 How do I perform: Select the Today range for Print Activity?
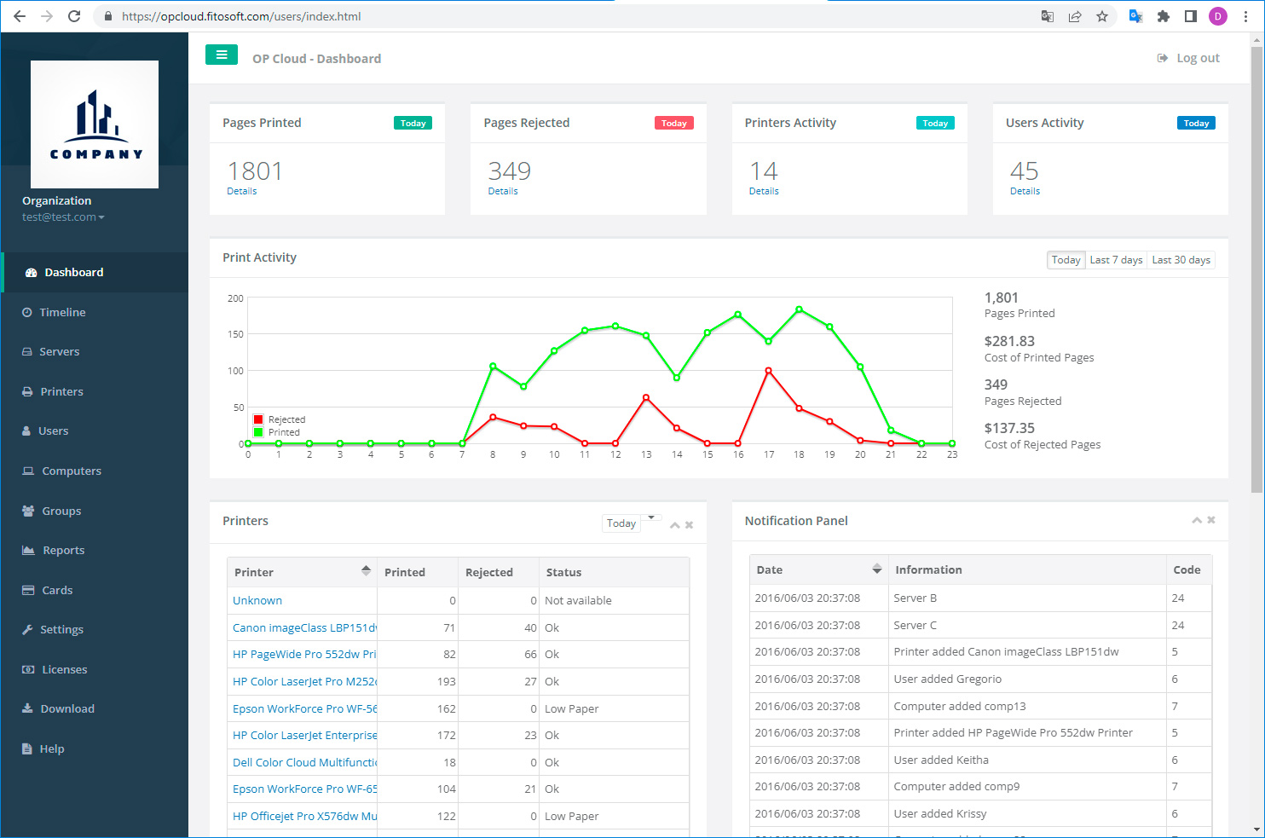coord(1066,260)
